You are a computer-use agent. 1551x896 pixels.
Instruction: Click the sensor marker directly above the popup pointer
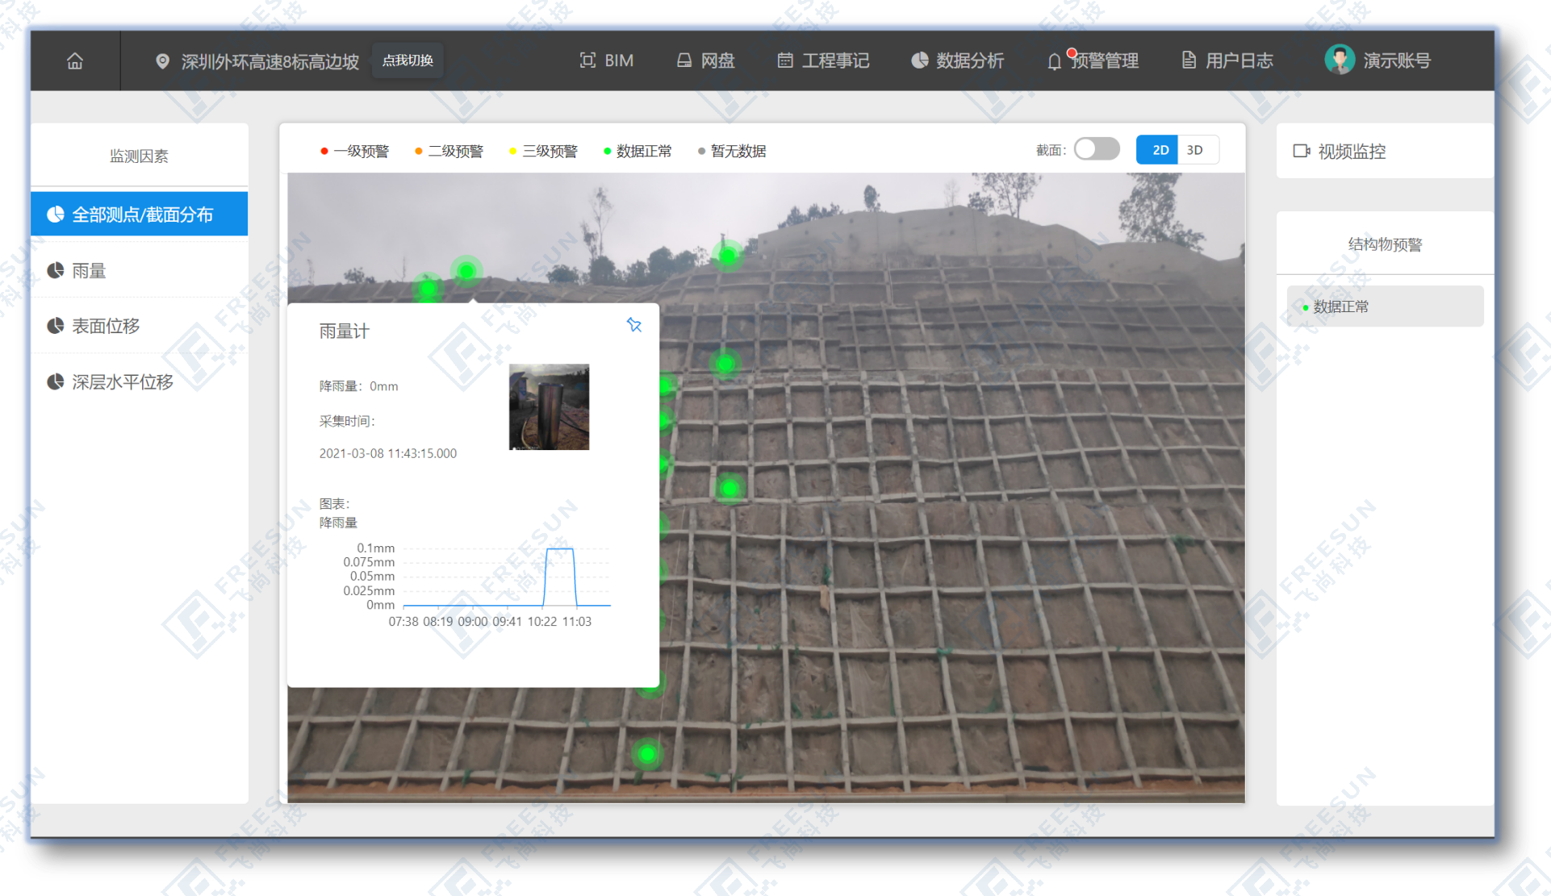(466, 271)
